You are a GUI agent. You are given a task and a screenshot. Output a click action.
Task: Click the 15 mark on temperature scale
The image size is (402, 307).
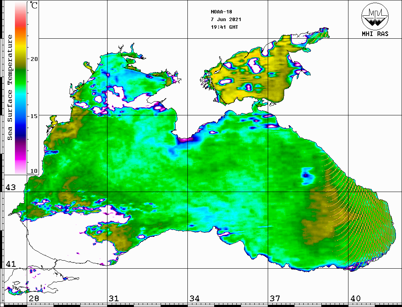point(34,116)
